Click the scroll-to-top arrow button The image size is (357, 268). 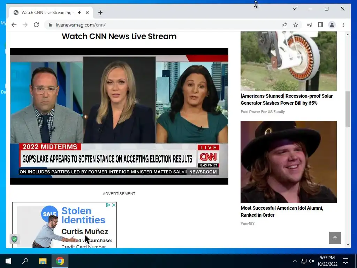335,238
